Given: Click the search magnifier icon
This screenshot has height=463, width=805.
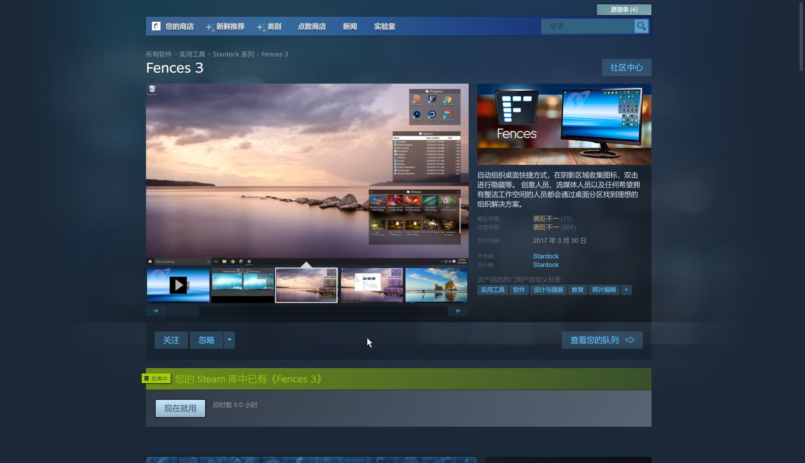Looking at the screenshot, I should pos(641,26).
